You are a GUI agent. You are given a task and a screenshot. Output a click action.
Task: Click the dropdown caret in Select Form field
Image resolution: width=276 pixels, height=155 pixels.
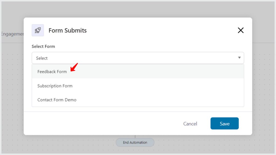pyautogui.click(x=239, y=58)
